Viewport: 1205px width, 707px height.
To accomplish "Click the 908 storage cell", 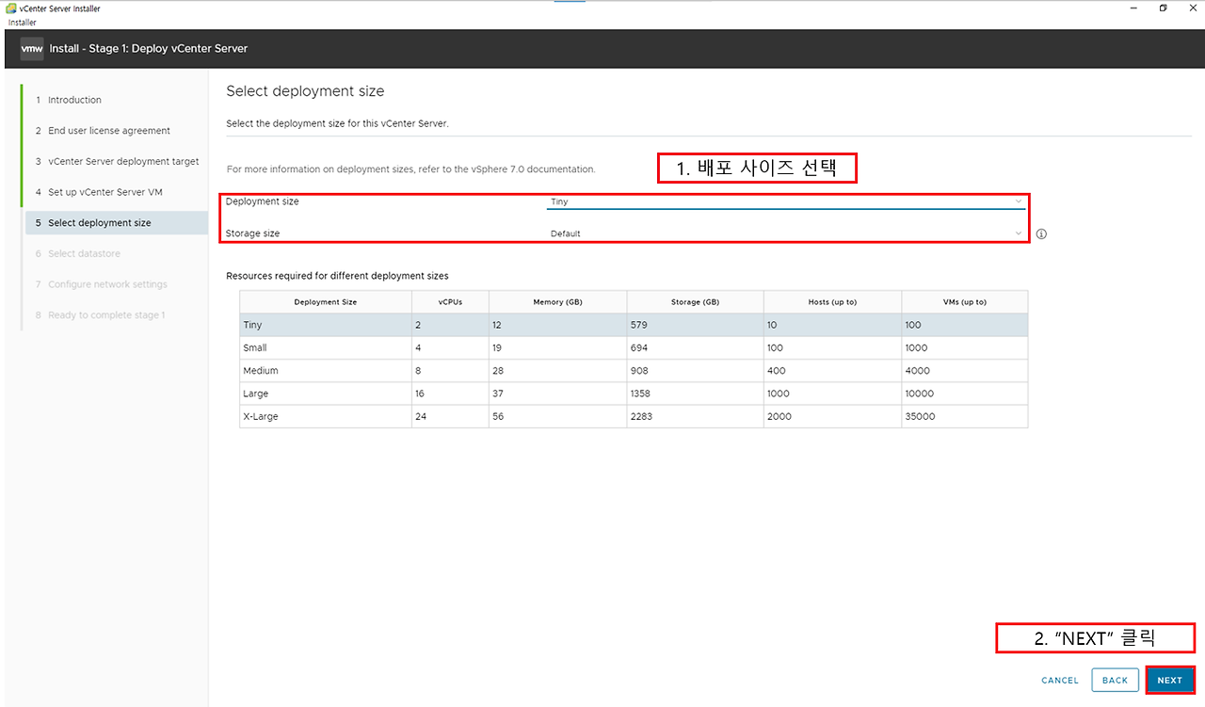I will (695, 370).
